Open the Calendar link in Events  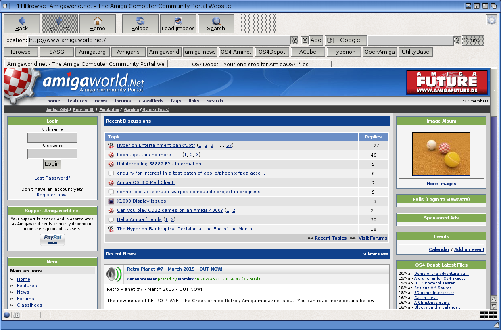[x=439, y=249]
